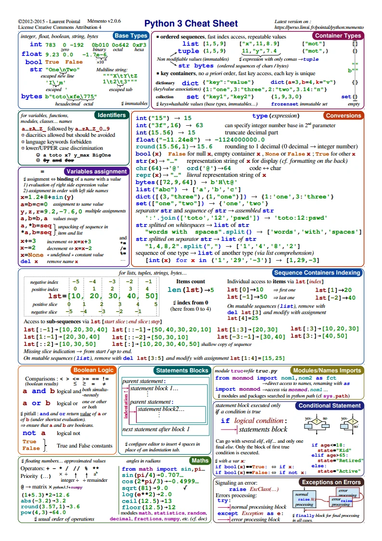Click the pointing hand icon before 'floating numbers'
The width and height of the screenshot is (382, 541).
22,461
